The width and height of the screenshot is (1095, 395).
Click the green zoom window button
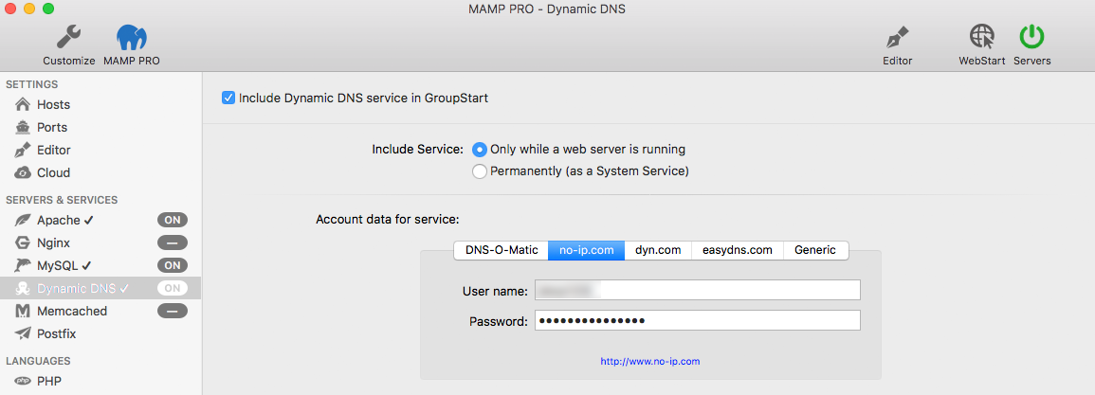tap(47, 9)
